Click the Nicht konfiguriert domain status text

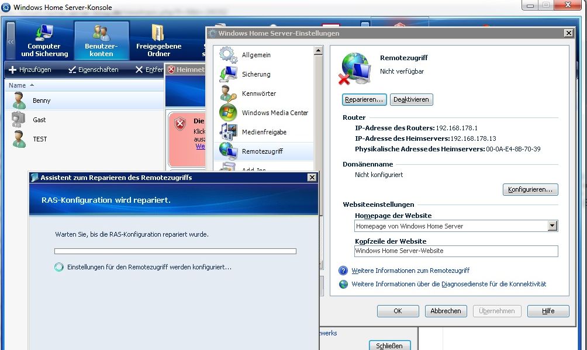click(379, 175)
